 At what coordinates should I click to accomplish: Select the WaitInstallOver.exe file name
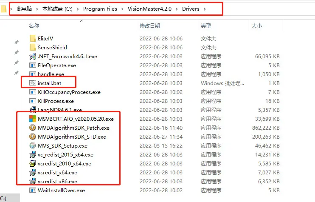[61, 191]
